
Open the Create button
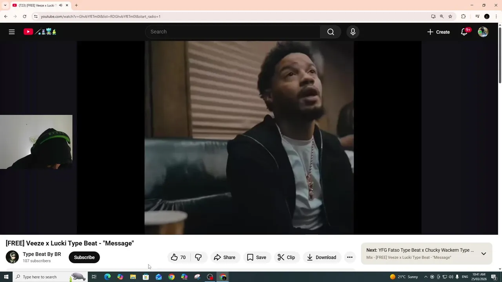[x=438, y=32]
